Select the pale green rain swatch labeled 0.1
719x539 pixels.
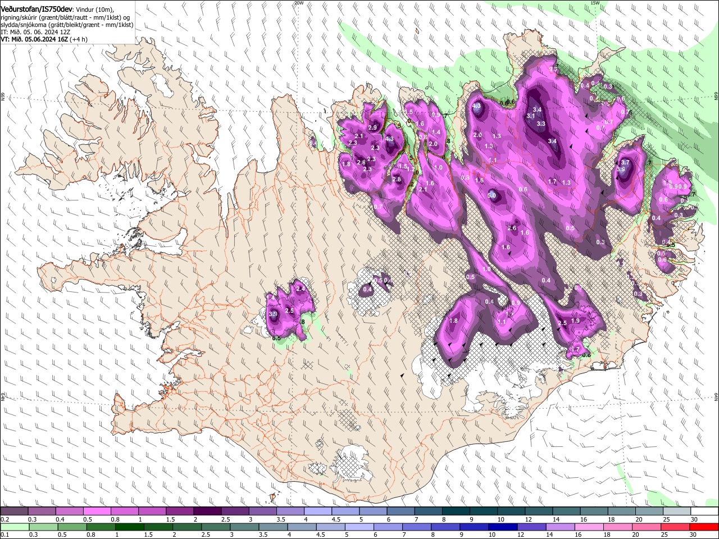(14, 527)
